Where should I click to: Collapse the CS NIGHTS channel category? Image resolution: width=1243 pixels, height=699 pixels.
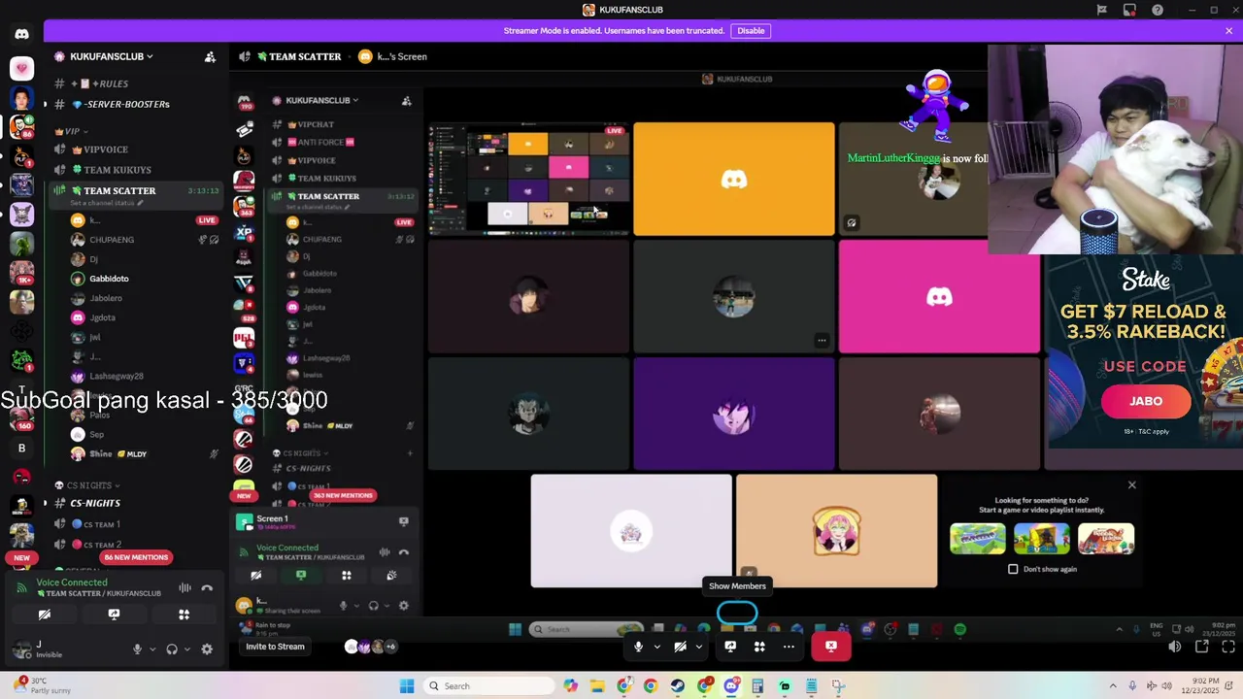click(x=87, y=485)
